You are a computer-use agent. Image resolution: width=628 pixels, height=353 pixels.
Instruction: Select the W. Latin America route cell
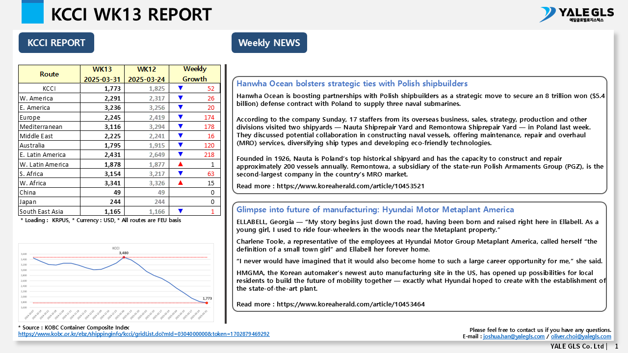click(x=49, y=164)
